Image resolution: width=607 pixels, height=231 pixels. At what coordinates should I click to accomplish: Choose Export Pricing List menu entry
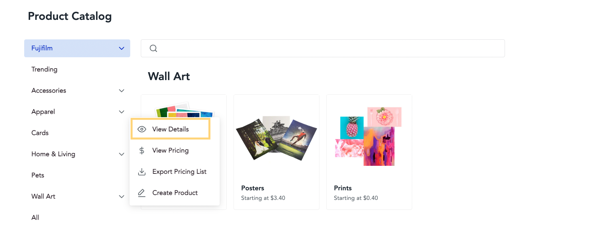point(179,172)
